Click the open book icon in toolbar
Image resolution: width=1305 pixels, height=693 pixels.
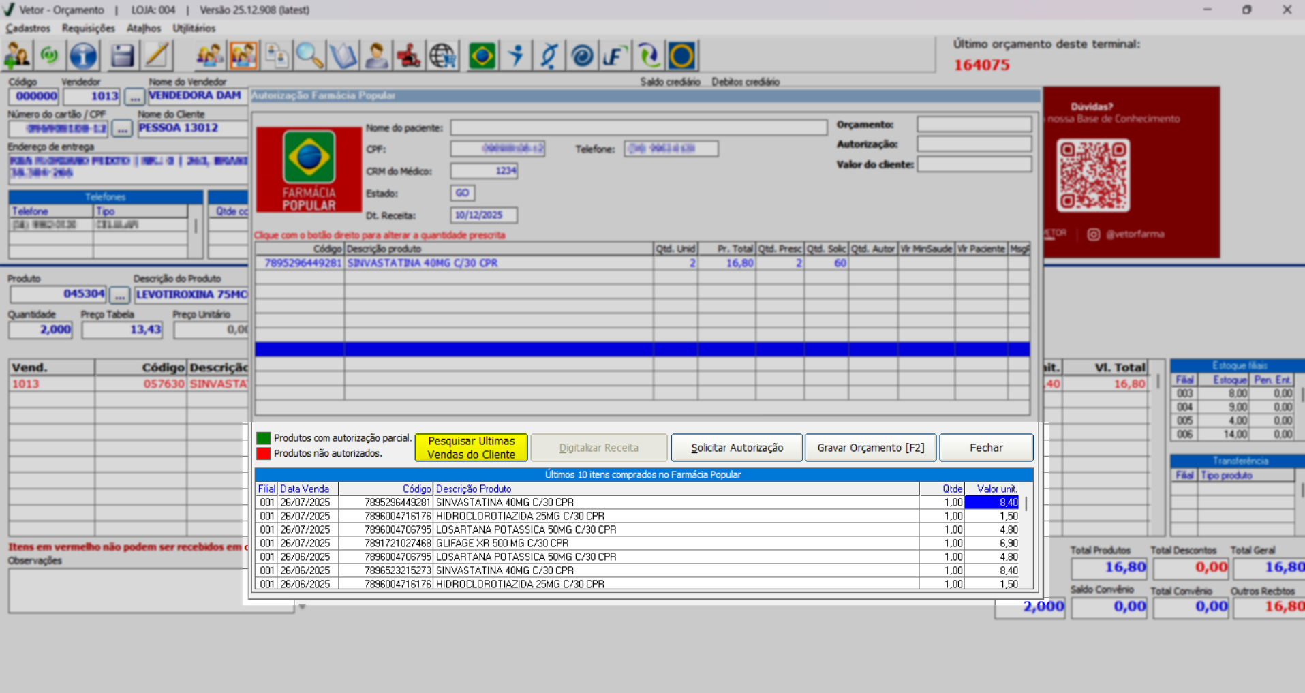pos(343,56)
